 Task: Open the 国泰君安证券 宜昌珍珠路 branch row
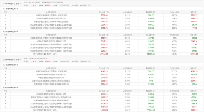click(x=51, y=81)
